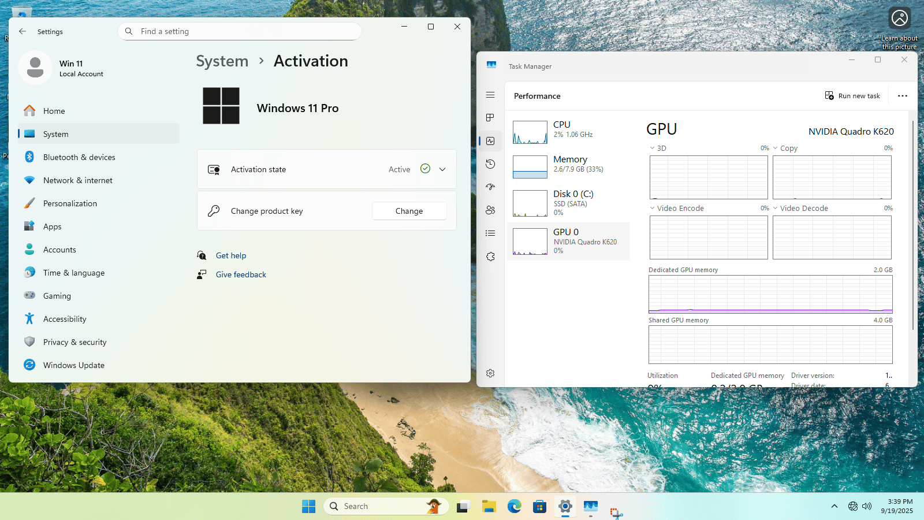This screenshot has width=924, height=520.
Task: Show hidden system tray icons
Action: 834,506
